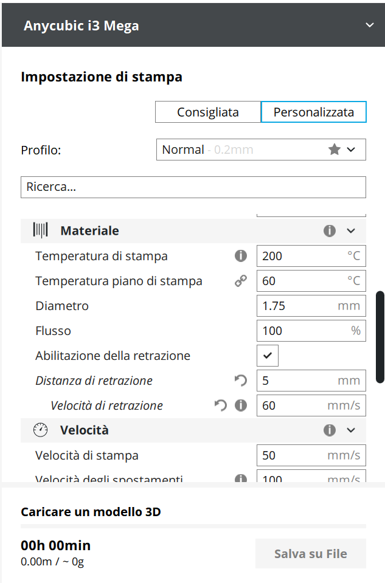Viewport: 385px width, 583px height.
Task: Click the info icon beside Temperatura di stampa
Action: coord(241,256)
